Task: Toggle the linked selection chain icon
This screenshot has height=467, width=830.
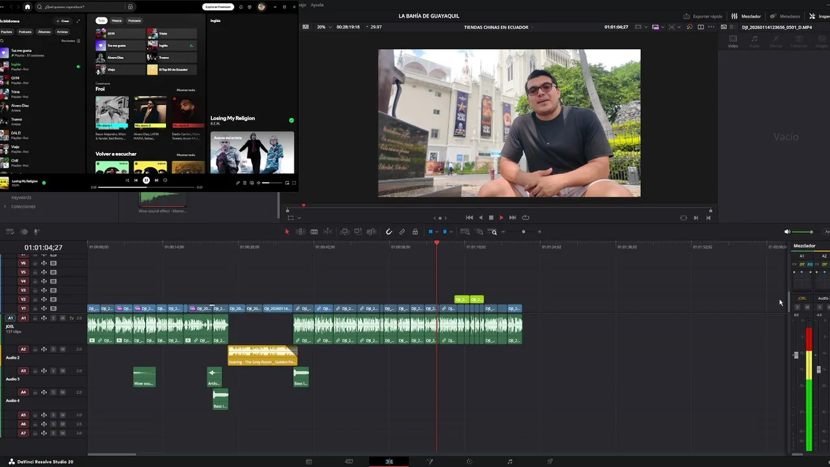Action: point(402,232)
